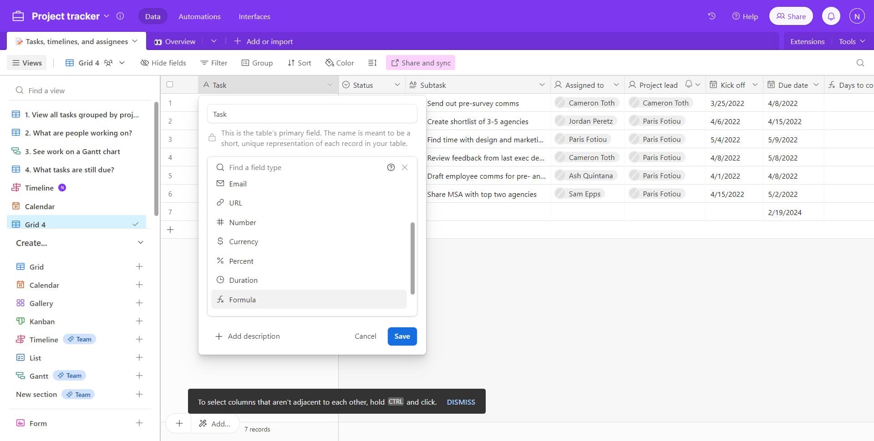This screenshot has height=441, width=874.
Task: Open the notifications bell
Action: tap(831, 16)
